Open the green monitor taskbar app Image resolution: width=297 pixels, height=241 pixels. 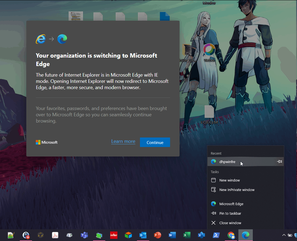(99, 235)
